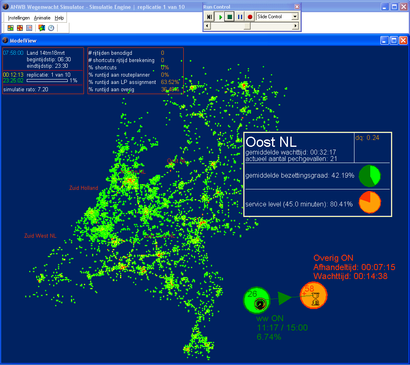Click the green ww ON speedometer node
The image size is (410, 365).
click(257, 300)
